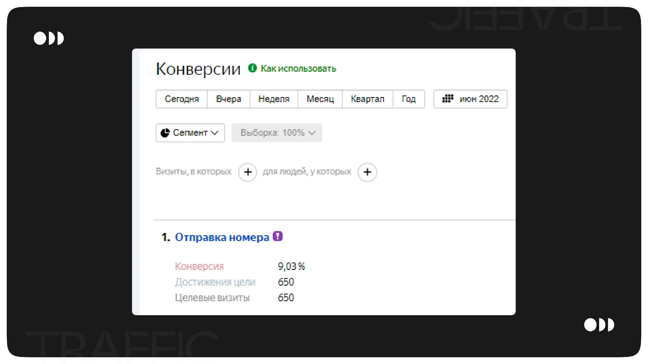Switch to the Квартал period
648x364 pixels.
click(367, 99)
